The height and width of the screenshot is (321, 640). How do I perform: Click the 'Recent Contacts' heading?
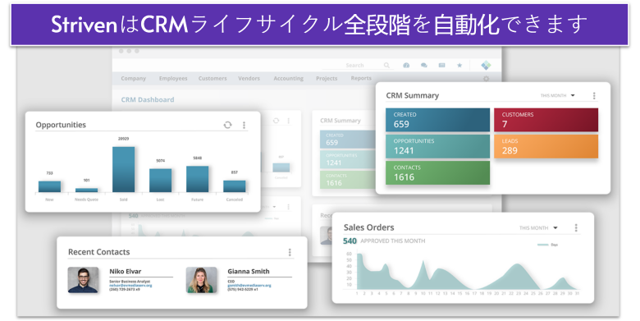(x=99, y=252)
